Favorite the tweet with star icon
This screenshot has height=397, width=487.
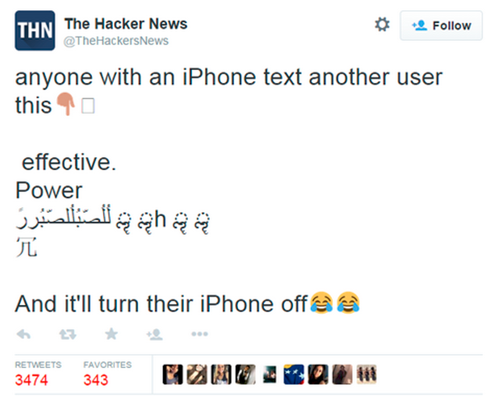[x=111, y=334]
